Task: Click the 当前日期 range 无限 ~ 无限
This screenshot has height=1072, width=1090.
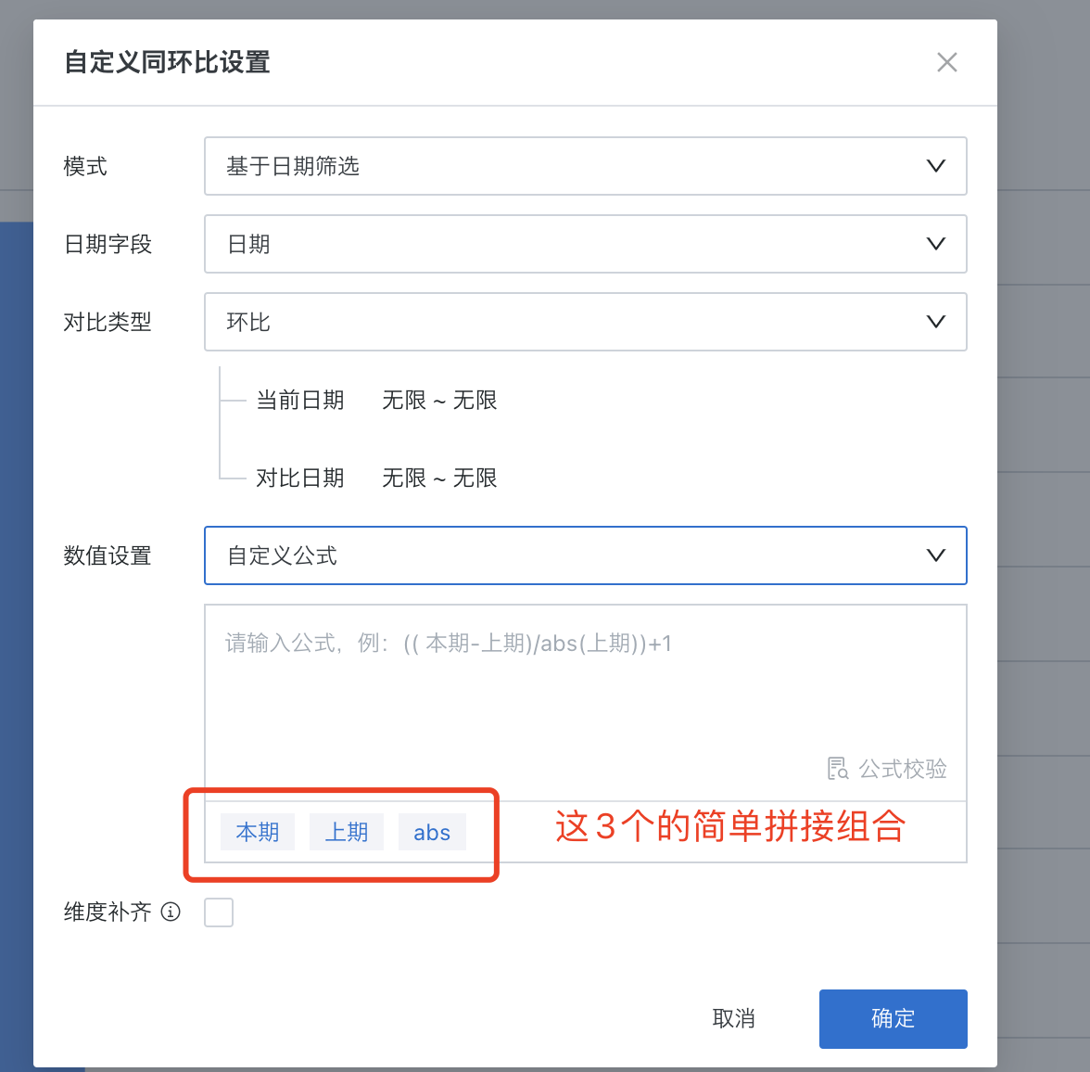Action: tap(439, 400)
